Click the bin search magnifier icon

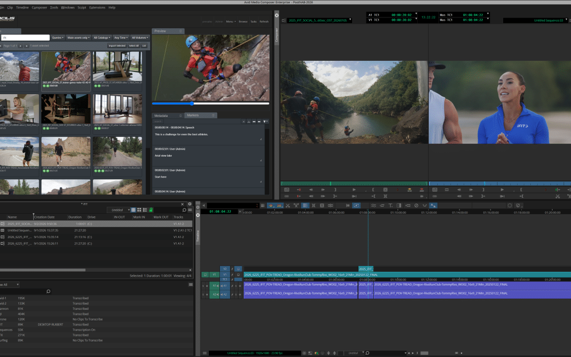(x=185, y=210)
